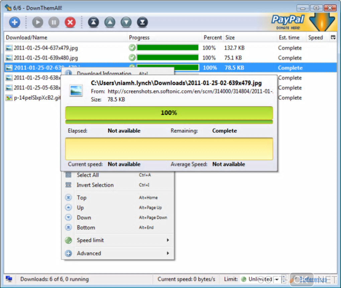Click the Up menu item icon
The image size is (341, 288).
tap(68, 207)
